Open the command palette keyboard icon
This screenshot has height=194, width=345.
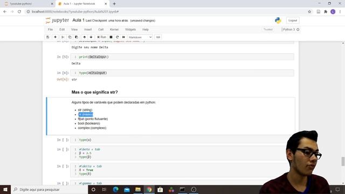158,37
